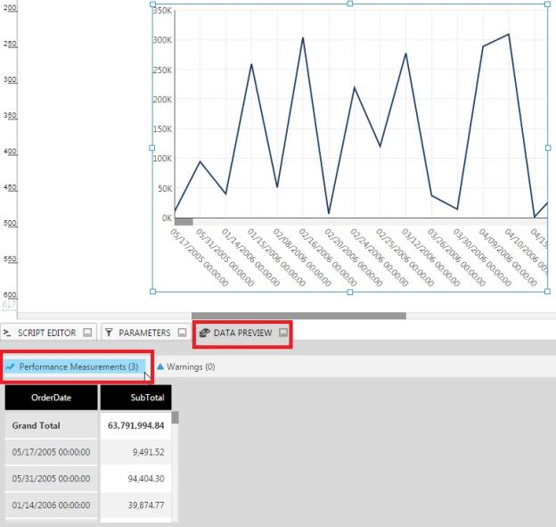Click the Parameters filter funnel icon
The height and width of the screenshot is (527, 556).
(x=109, y=333)
